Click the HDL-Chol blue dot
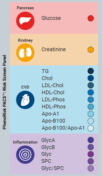The height and width of the screenshot is (176, 103). (91, 92)
